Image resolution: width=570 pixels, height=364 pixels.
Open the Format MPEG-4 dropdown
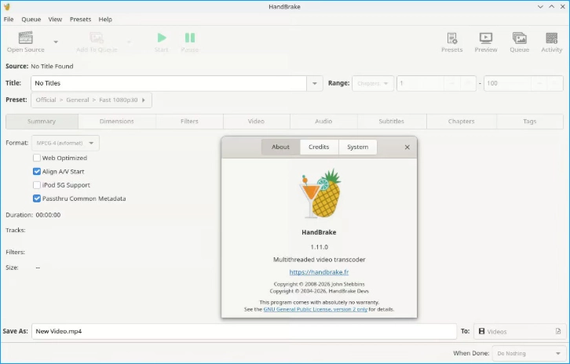65,143
